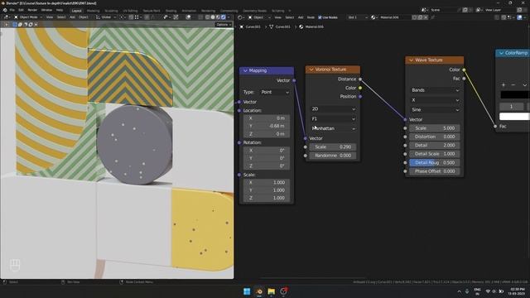Switch to the UV Editing workspace tab
The height and width of the screenshot is (298, 530).
coord(130,11)
